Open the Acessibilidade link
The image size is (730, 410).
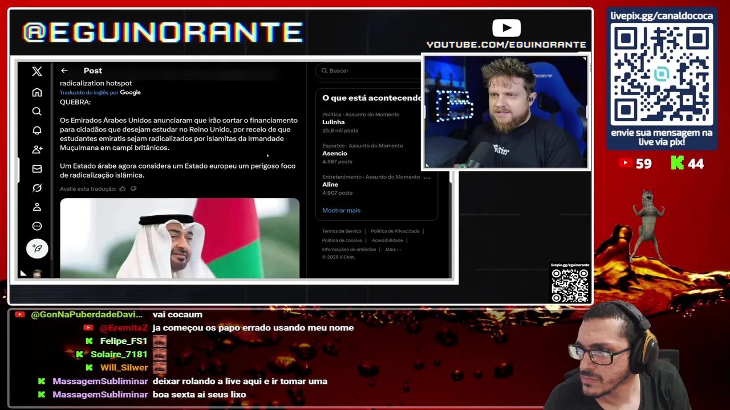[387, 240]
